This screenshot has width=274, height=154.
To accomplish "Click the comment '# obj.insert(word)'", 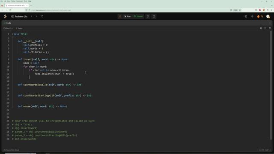I will click(x=25, y=128).
